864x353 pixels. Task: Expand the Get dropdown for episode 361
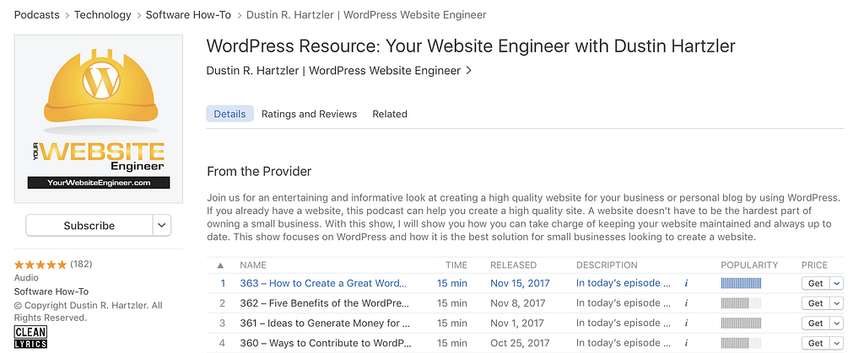point(837,324)
